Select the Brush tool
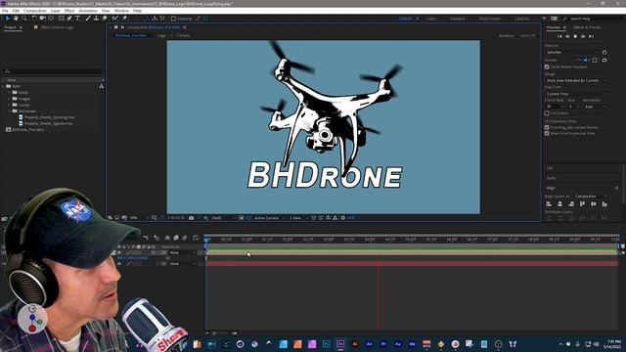 coord(88,19)
